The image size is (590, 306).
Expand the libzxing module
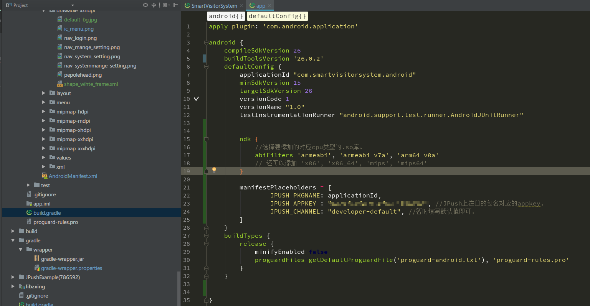[x=13, y=286]
